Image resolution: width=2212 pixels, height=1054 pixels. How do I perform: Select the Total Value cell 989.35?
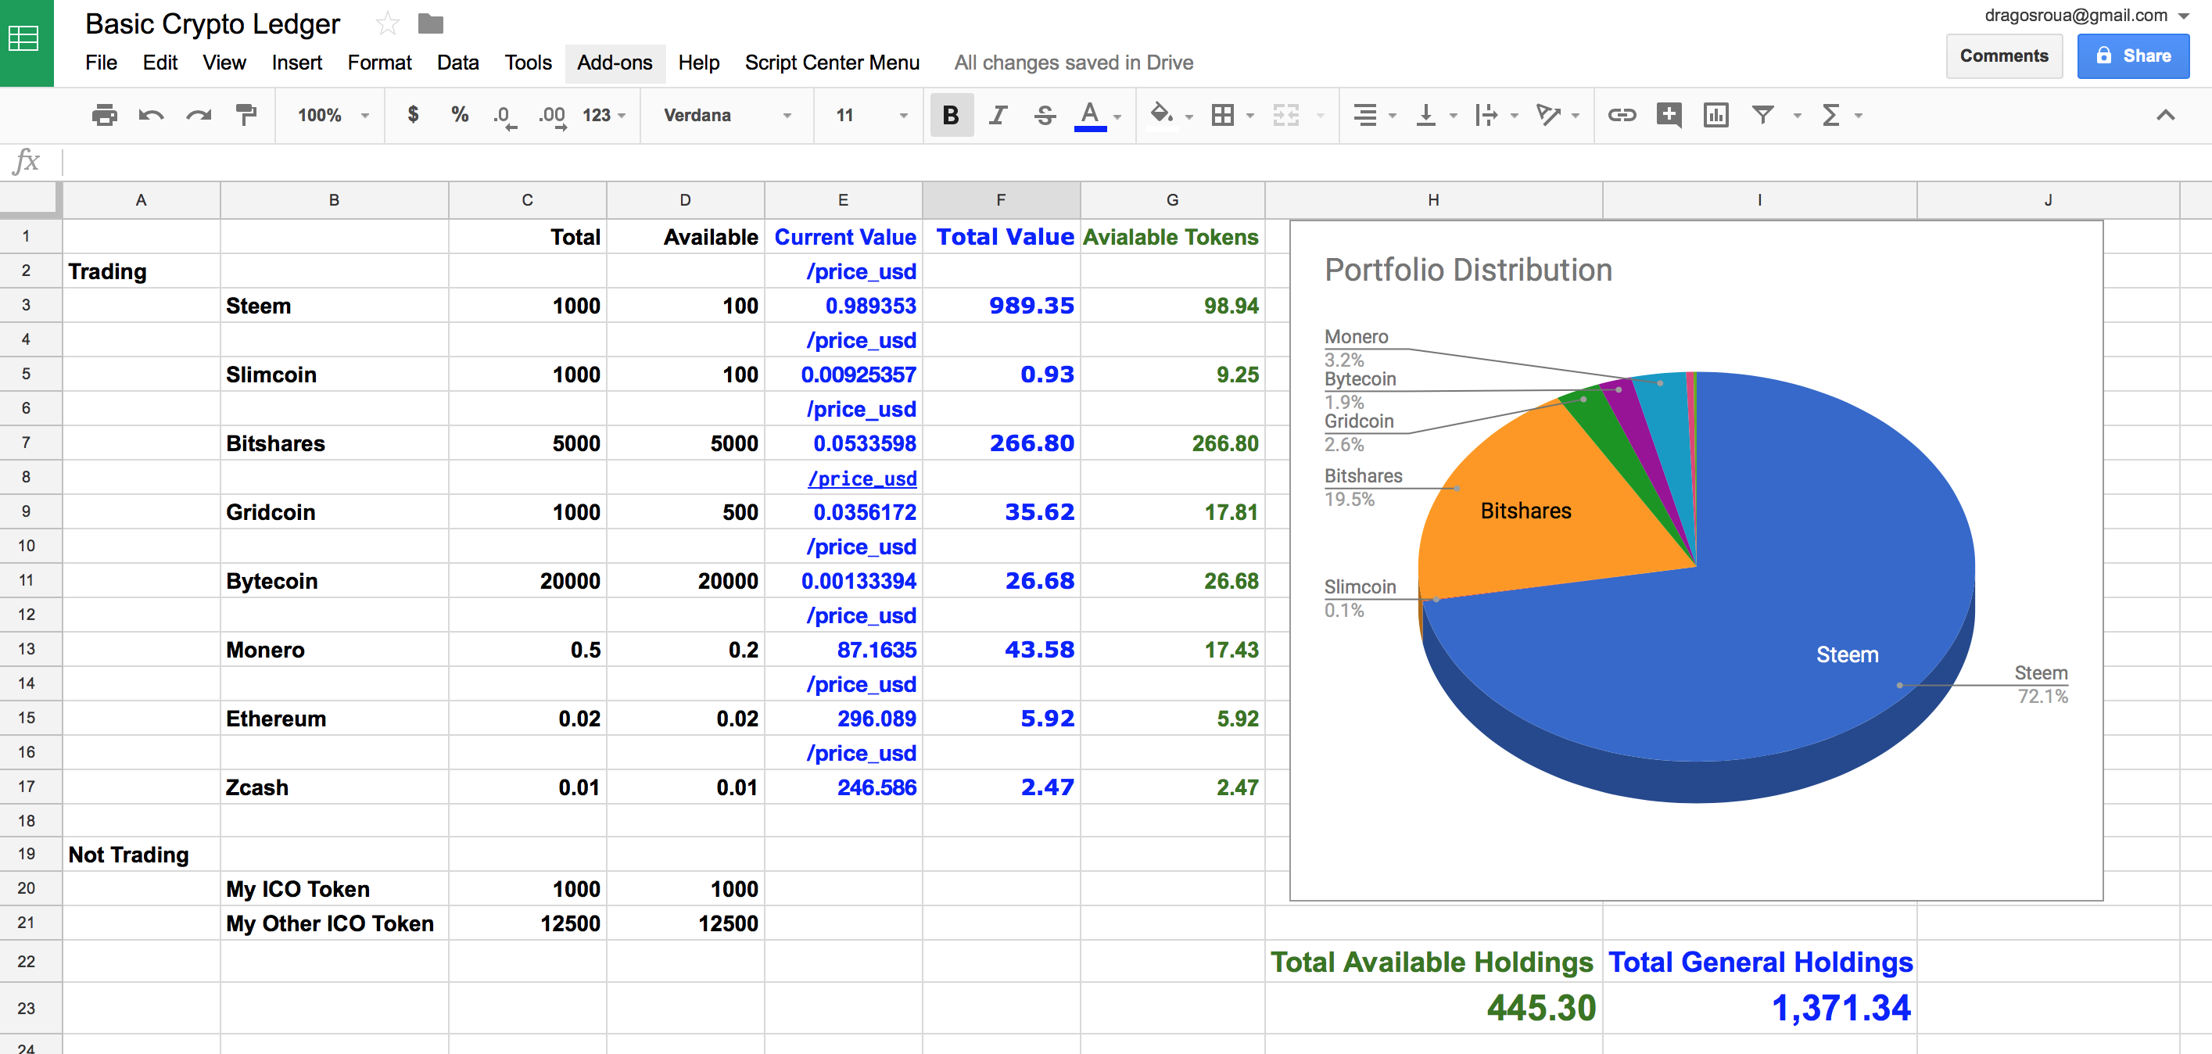(x=1000, y=306)
